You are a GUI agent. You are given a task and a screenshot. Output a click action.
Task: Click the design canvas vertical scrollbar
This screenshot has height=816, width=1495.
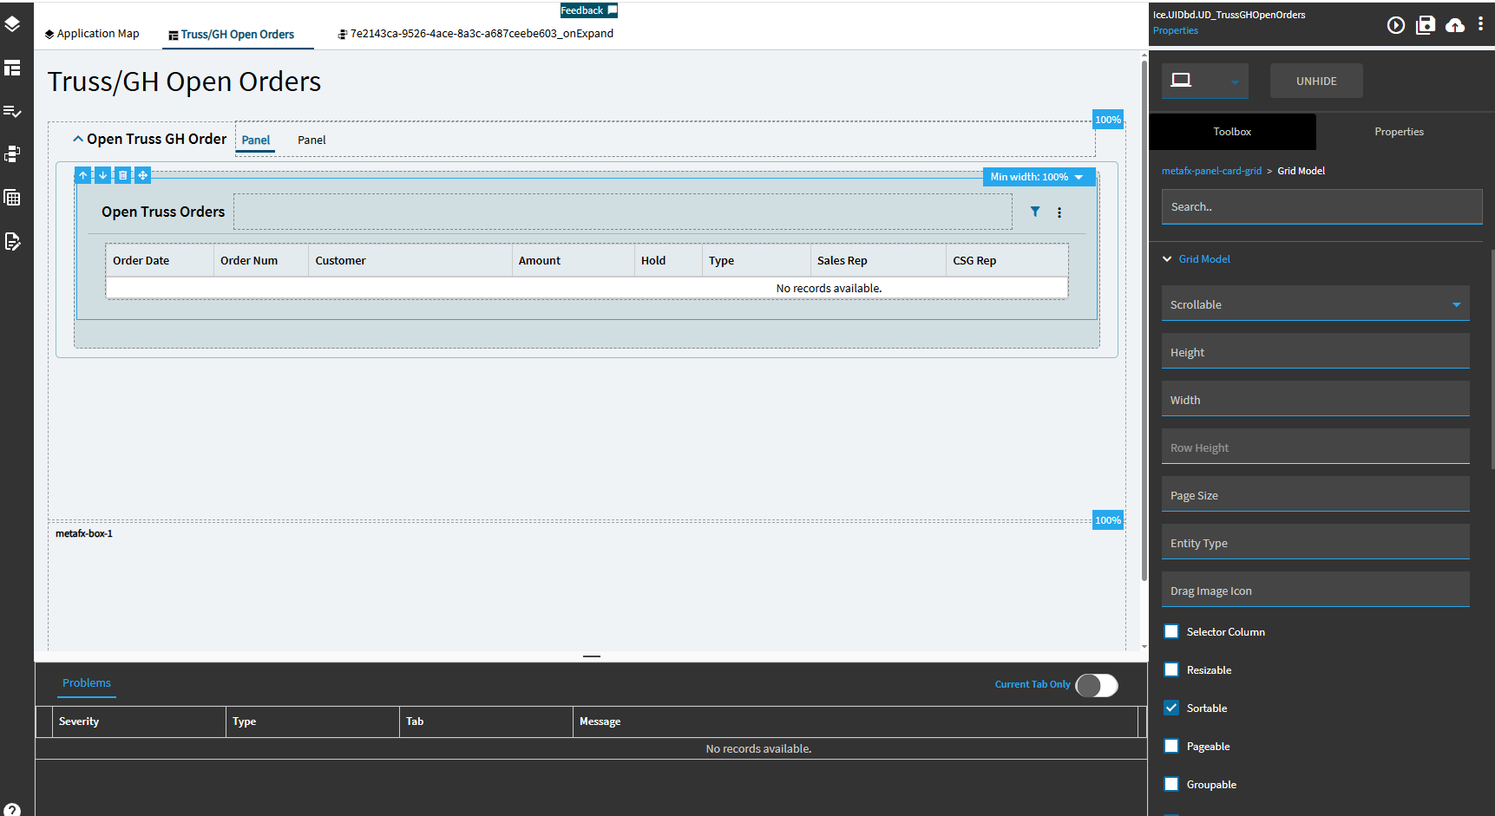click(x=1144, y=321)
